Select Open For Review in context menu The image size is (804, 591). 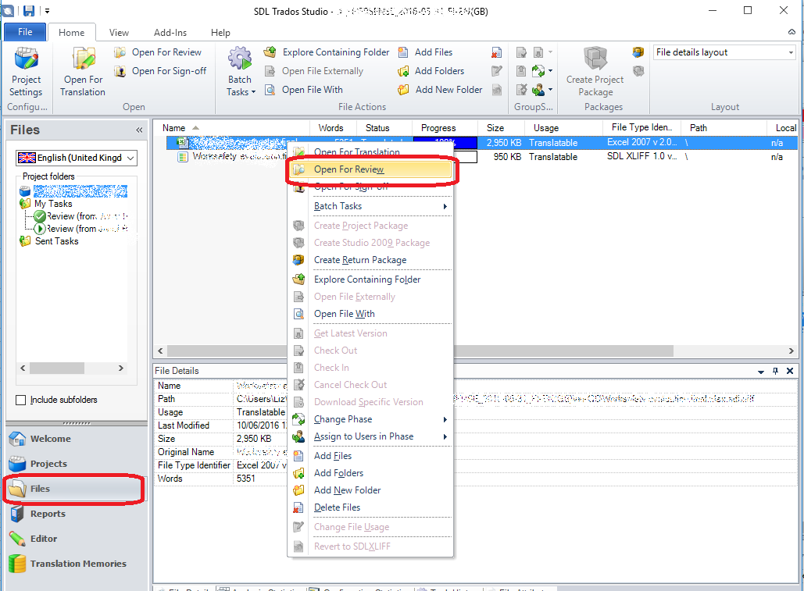(x=348, y=169)
